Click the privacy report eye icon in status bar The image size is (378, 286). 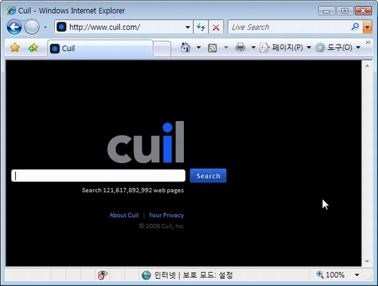[103, 275]
